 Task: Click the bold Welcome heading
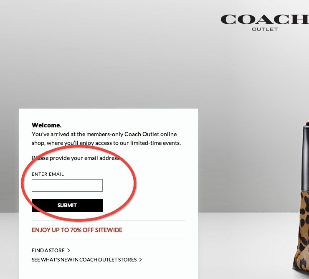(x=46, y=125)
